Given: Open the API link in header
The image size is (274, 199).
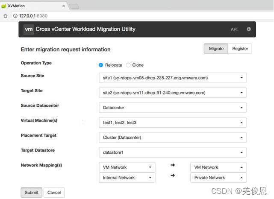Looking at the screenshot, I should [x=234, y=29].
